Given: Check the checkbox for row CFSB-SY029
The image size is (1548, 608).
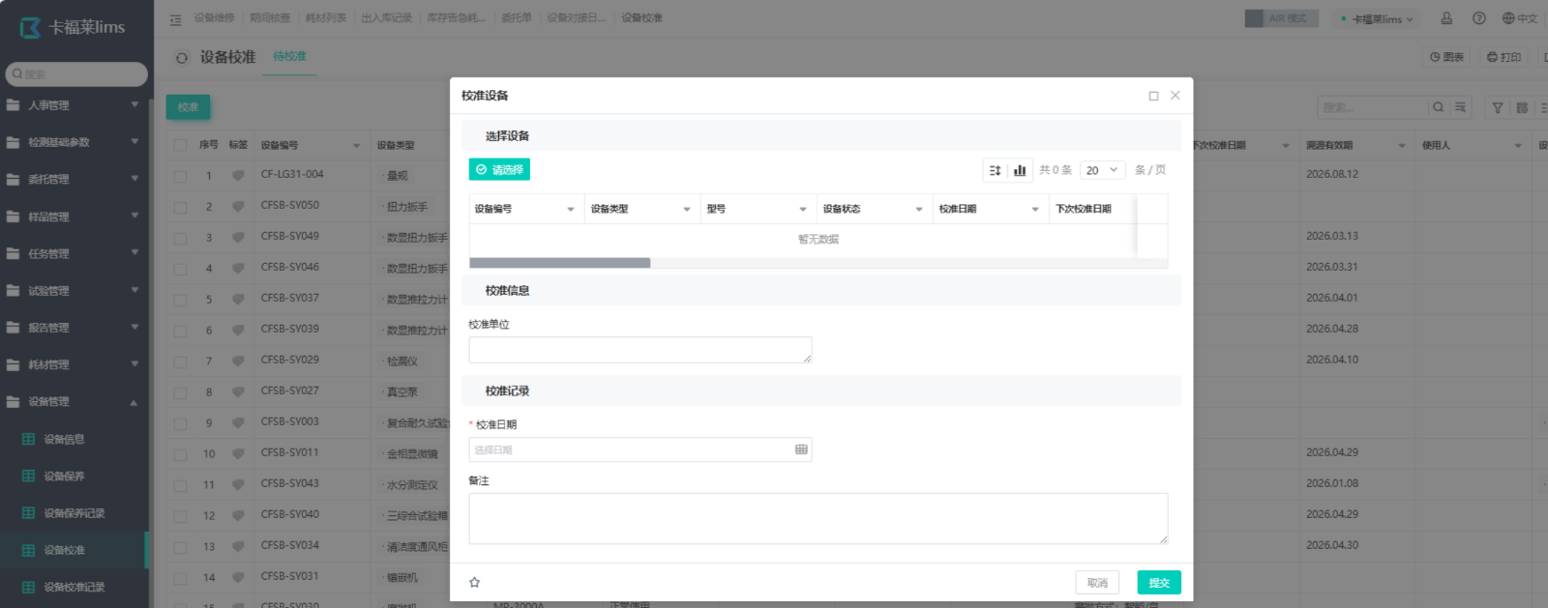Looking at the screenshot, I should coord(180,362).
